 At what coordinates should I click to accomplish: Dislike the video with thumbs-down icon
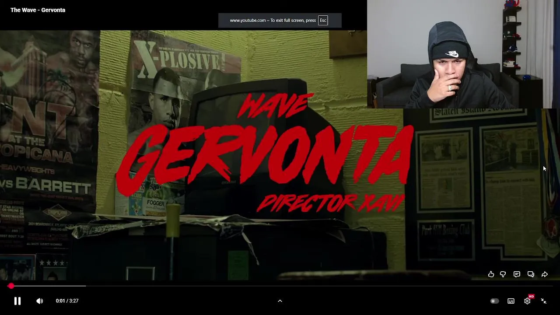503,274
